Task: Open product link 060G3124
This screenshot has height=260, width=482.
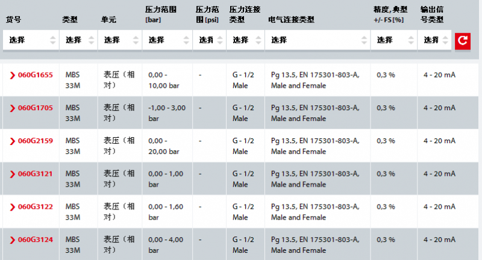Action: 35,240
